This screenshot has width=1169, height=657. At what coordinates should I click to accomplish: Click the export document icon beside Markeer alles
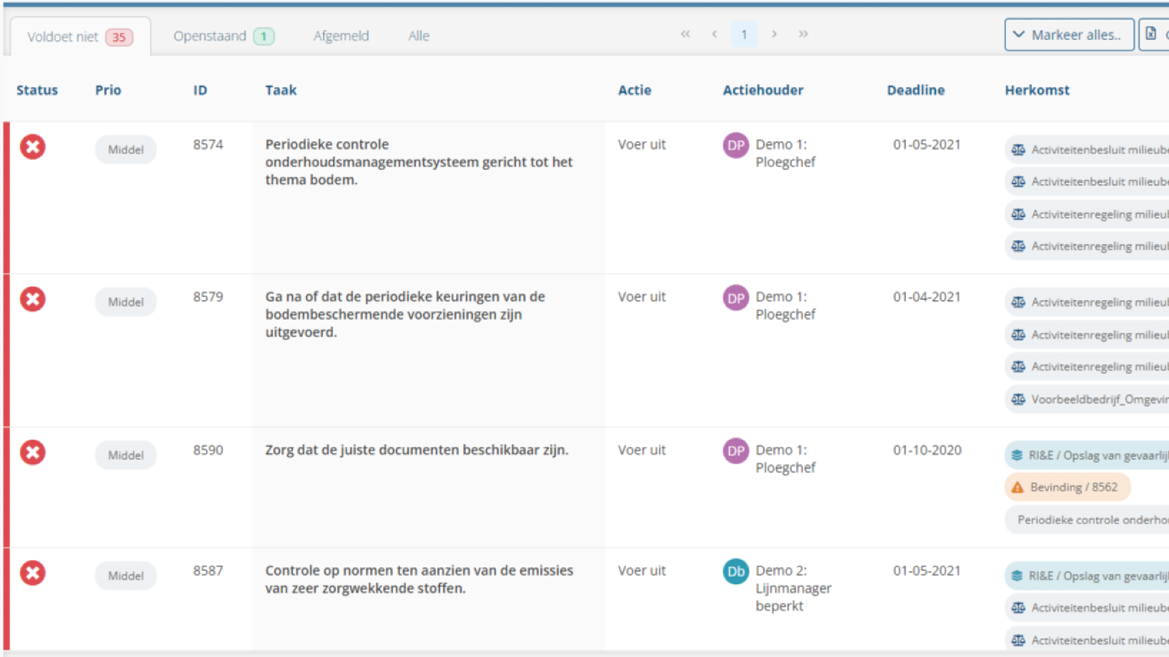point(1152,34)
